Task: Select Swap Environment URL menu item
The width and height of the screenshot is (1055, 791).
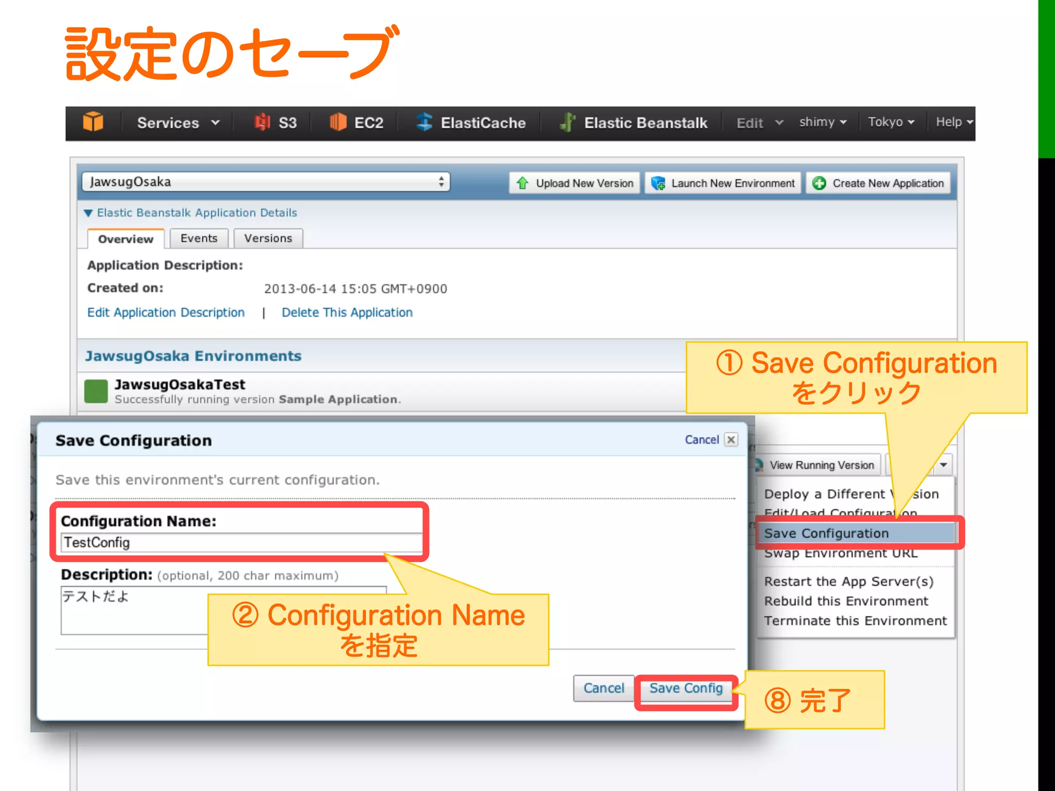Action: click(x=841, y=553)
